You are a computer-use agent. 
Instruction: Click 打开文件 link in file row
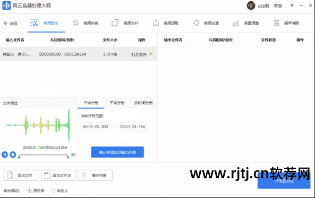(x=139, y=54)
